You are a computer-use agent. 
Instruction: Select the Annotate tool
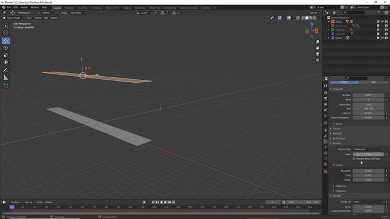[5, 71]
